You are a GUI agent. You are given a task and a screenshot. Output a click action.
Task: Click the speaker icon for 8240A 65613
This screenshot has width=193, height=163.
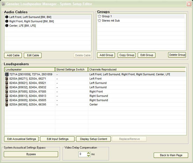click(x=7, y=96)
